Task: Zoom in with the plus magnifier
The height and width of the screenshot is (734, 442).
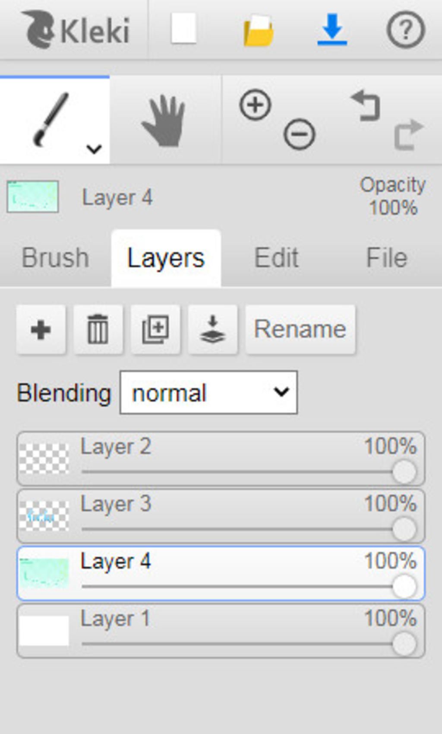Action: coord(255,105)
